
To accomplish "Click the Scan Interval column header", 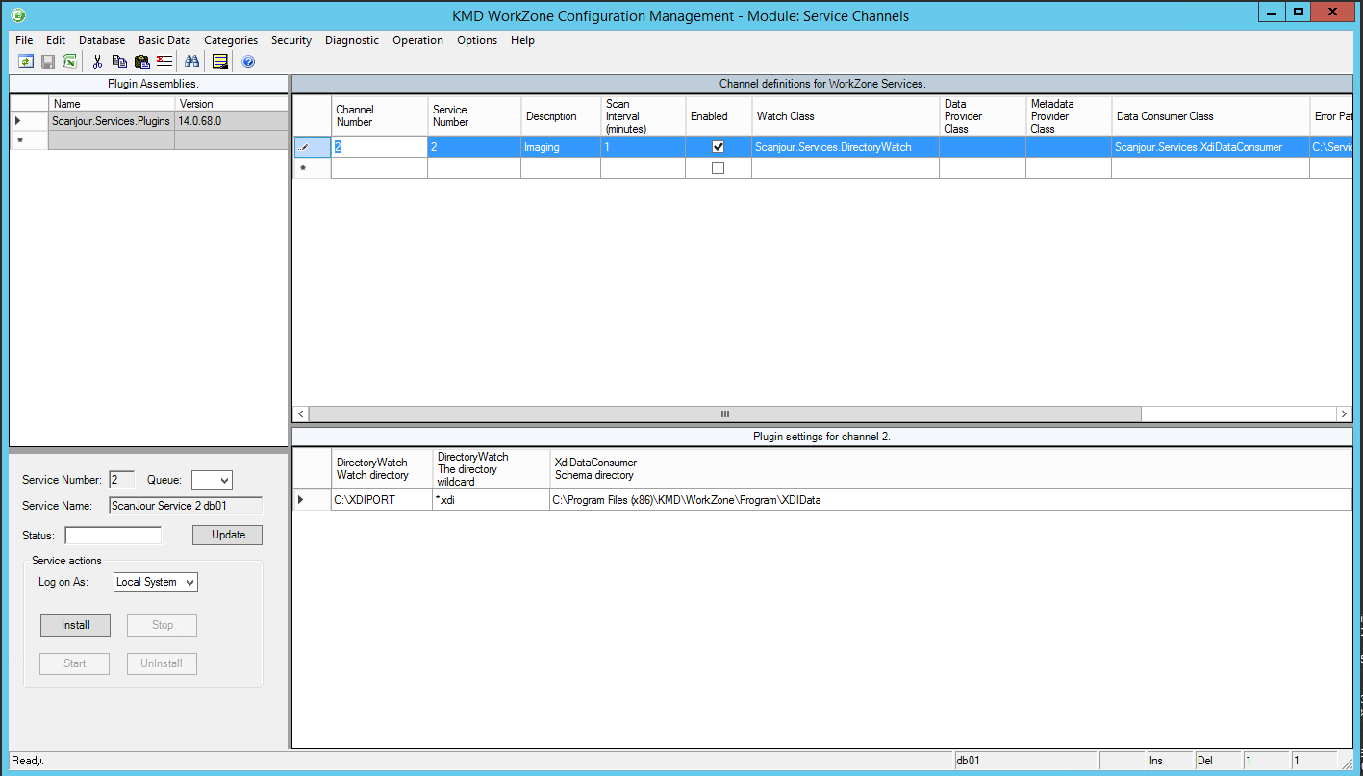I will click(x=643, y=116).
